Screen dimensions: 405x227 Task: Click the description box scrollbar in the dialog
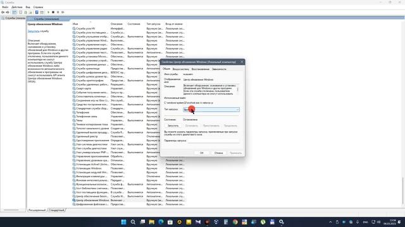pos(238,90)
